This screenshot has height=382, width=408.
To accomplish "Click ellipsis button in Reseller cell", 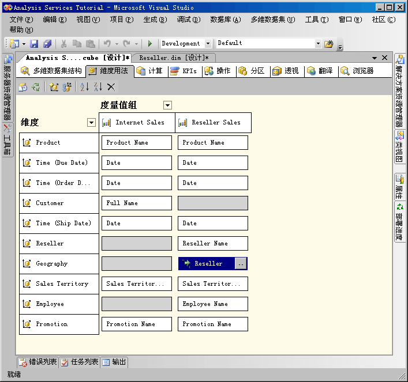I will click(241, 264).
